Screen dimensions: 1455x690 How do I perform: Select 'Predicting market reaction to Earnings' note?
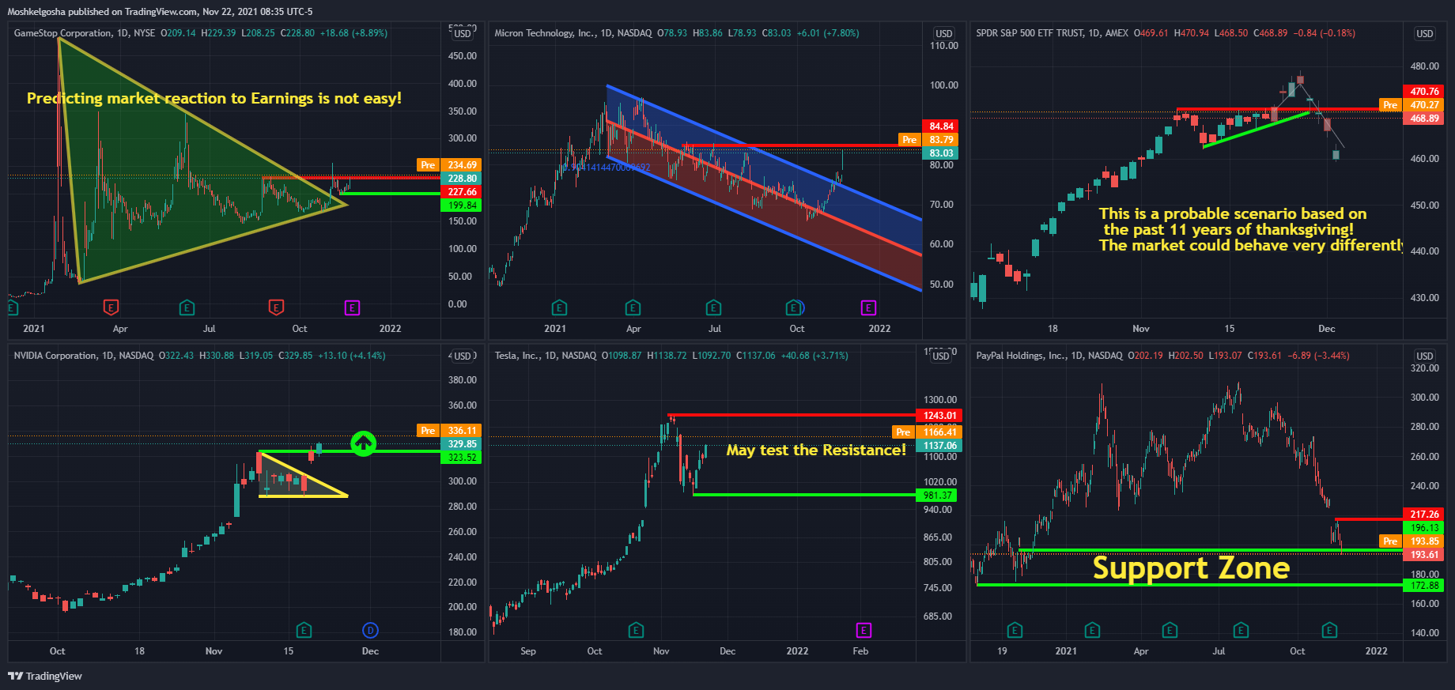coord(214,98)
